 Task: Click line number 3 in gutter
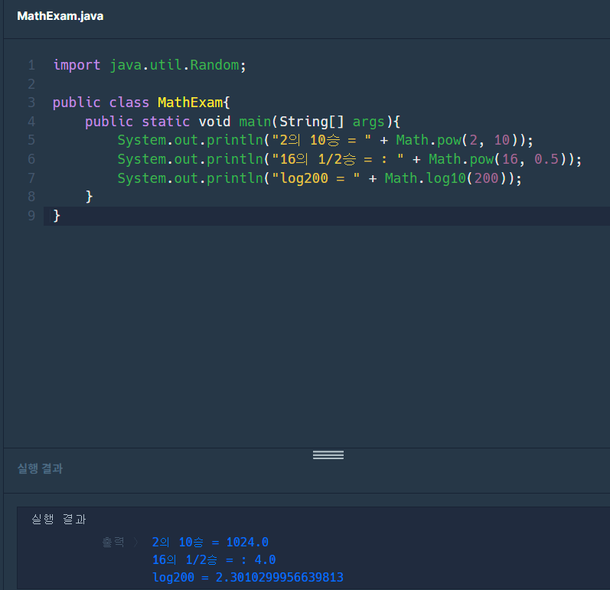pyautogui.click(x=31, y=103)
